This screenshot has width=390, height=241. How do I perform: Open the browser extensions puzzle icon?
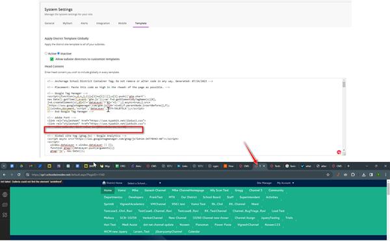point(353,175)
